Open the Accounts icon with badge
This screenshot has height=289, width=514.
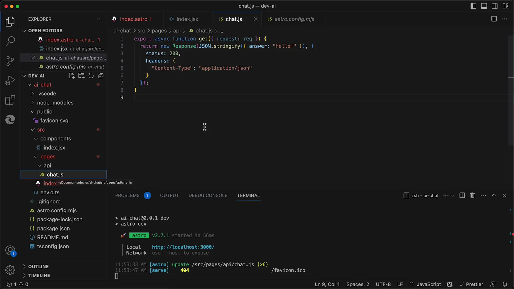pyautogui.click(x=10, y=251)
